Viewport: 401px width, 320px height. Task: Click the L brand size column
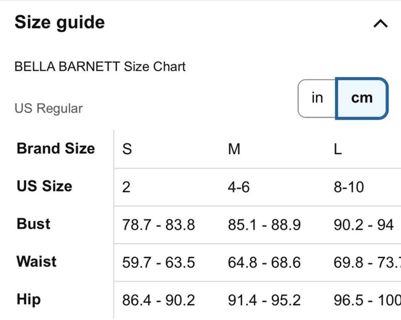tap(338, 149)
